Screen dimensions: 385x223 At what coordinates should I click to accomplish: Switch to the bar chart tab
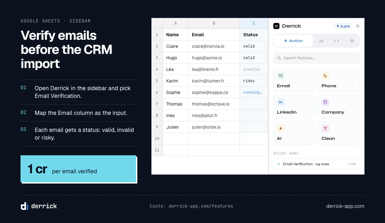coord(321,41)
